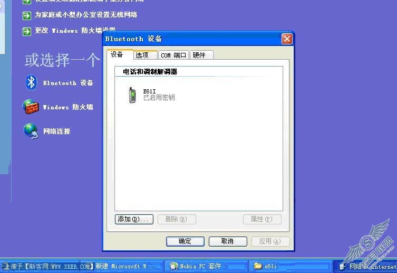397x273 pixels.
Task: Open the COM 端口 tab
Action: [x=173, y=55]
